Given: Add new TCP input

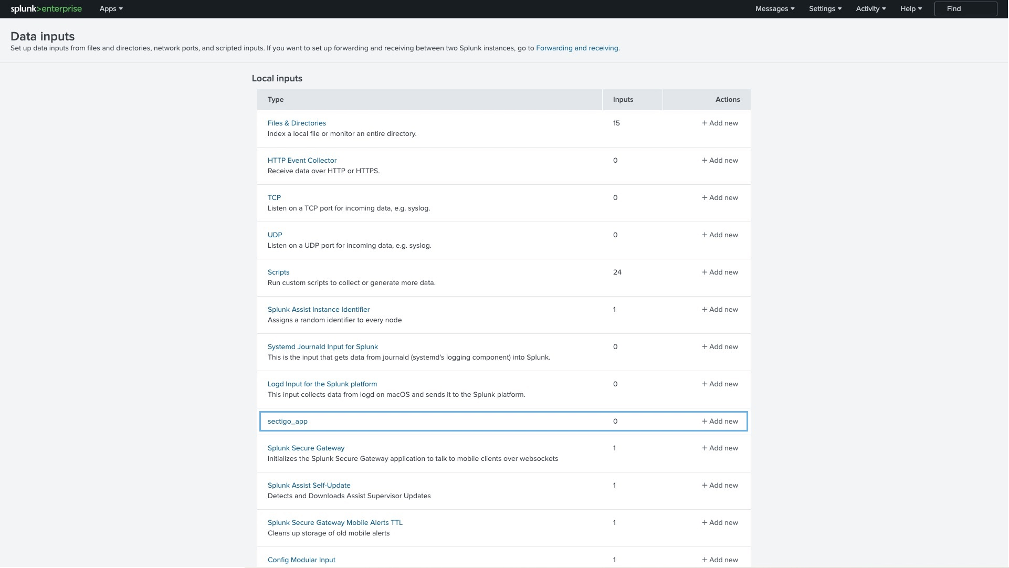Looking at the screenshot, I should (720, 198).
